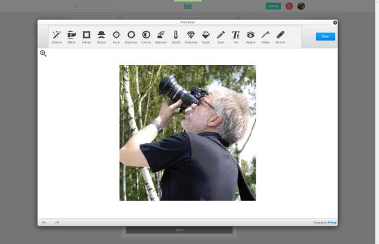
Task: Open the Warmth thermometer tool
Action: click(176, 37)
